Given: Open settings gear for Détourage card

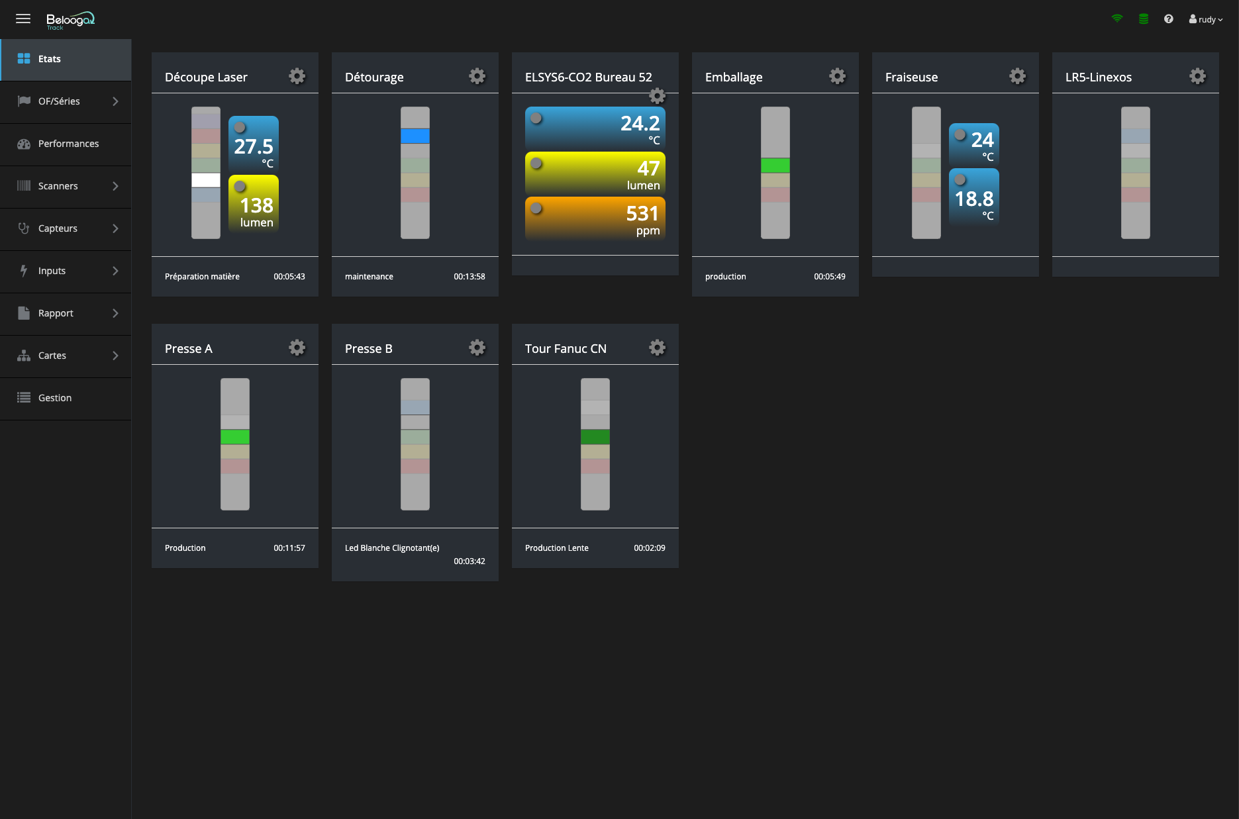Looking at the screenshot, I should coord(477,76).
